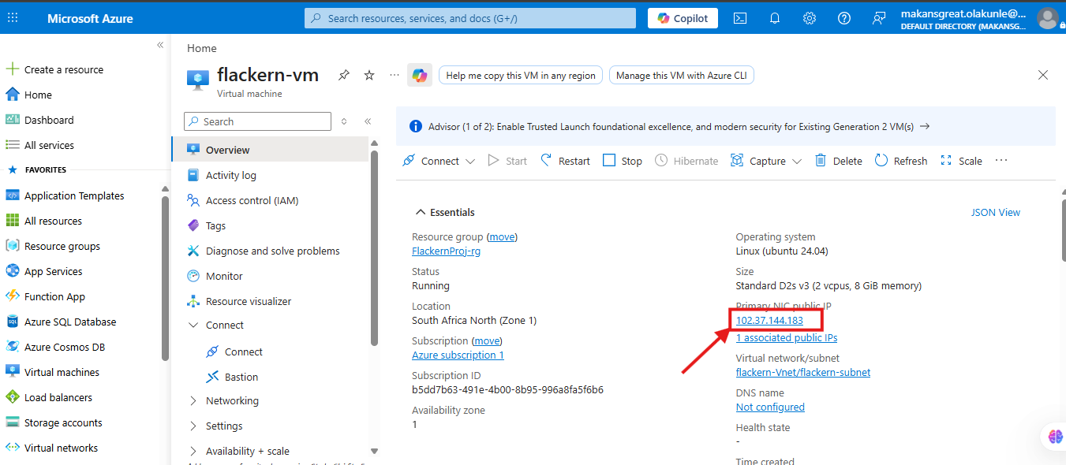Open the notifications bell
Image resolution: width=1066 pixels, height=465 pixels.
coord(775,18)
